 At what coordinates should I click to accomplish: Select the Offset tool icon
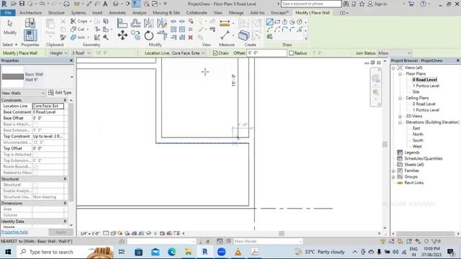click(x=135, y=23)
